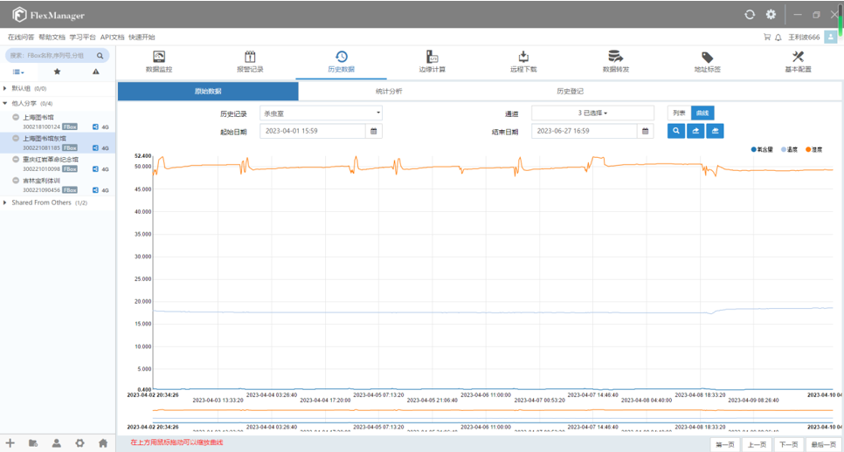
Task: Open the 帮助文档 help documents link
Action: tap(52, 38)
